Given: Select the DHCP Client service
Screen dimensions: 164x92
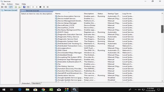Looking at the screenshot, I should 94,32.
